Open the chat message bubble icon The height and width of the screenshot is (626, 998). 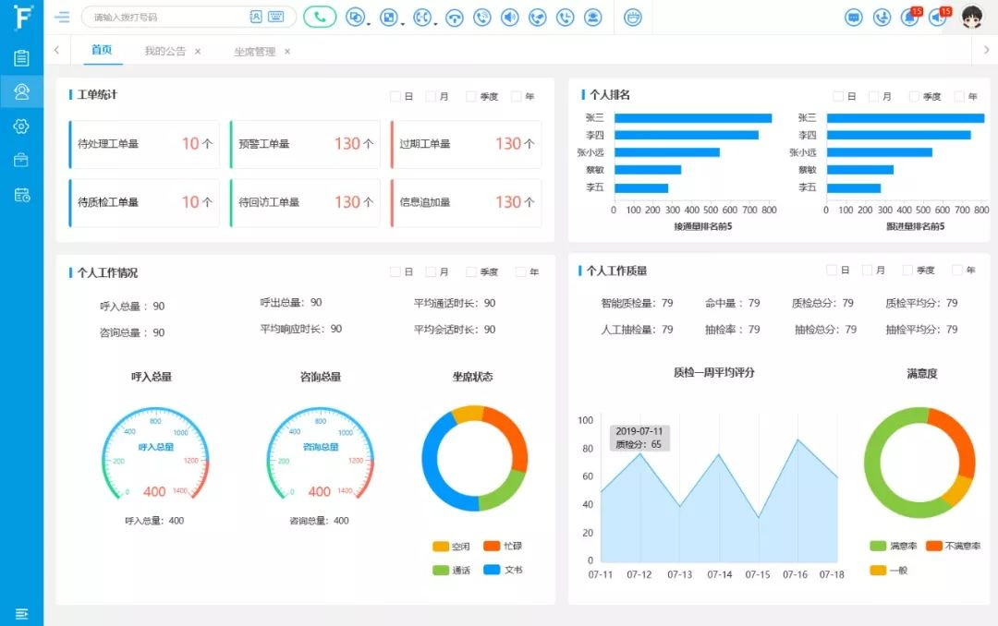(854, 17)
